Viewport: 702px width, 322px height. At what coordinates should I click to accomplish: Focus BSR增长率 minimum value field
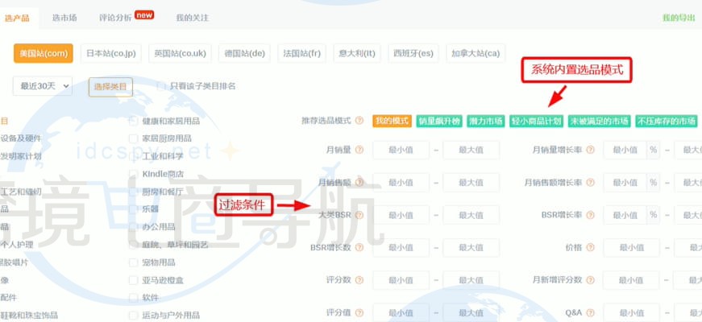(625, 215)
